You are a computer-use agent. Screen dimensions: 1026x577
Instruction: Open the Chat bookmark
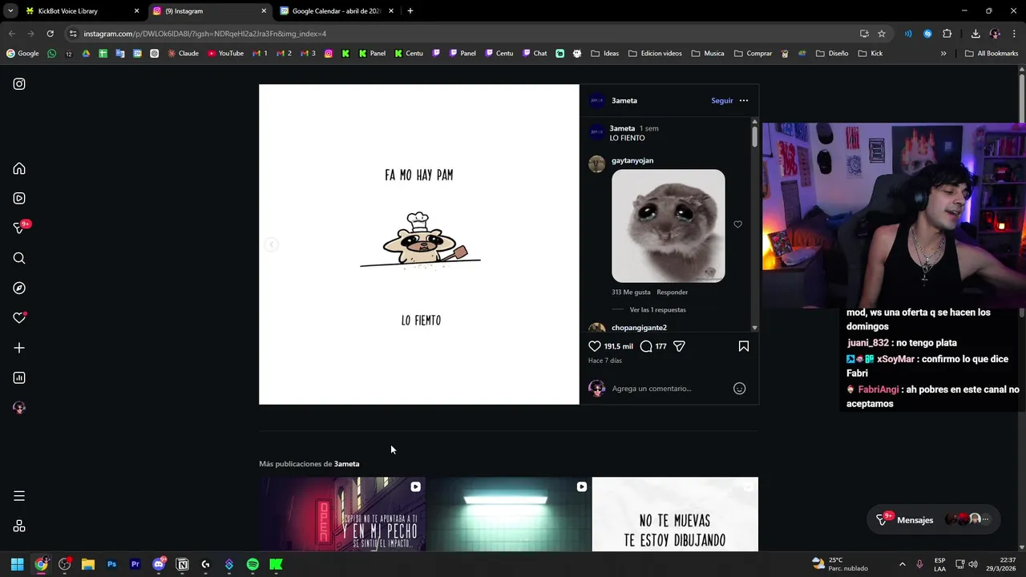[535, 54]
